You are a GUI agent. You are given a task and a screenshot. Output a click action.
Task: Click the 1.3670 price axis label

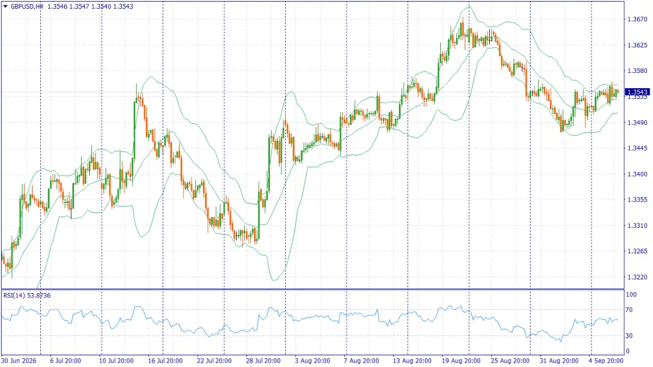pyautogui.click(x=637, y=20)
